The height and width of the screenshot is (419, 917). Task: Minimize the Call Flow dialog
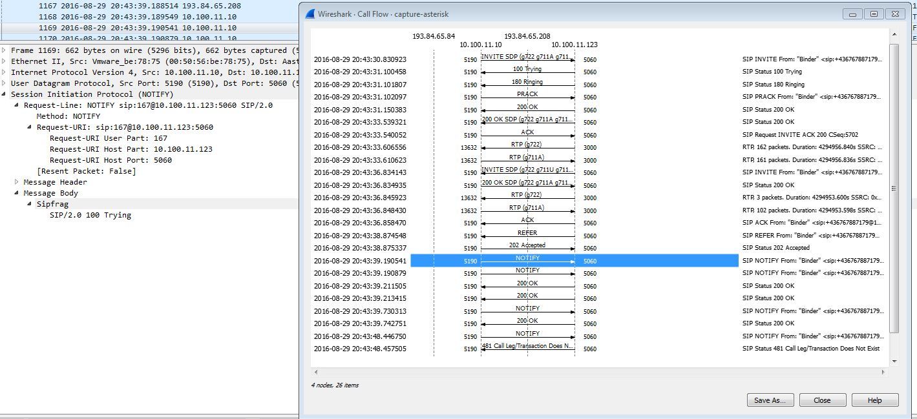pos(852,14)
